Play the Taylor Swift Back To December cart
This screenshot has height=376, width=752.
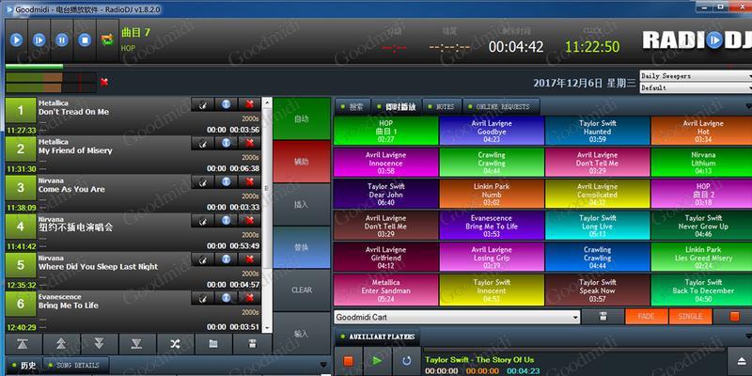[702, 290]
